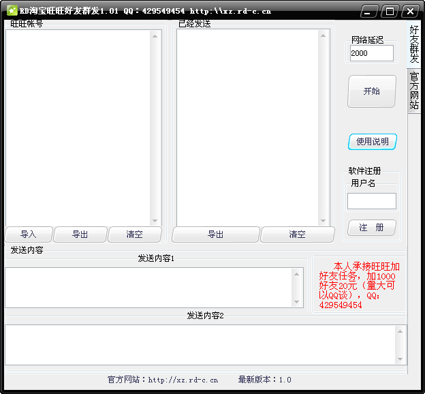Click the 官方网站 http://xz.rd-c.cn footer text
Viewport: 425px width, 394px height.
(x=163, y=380)
